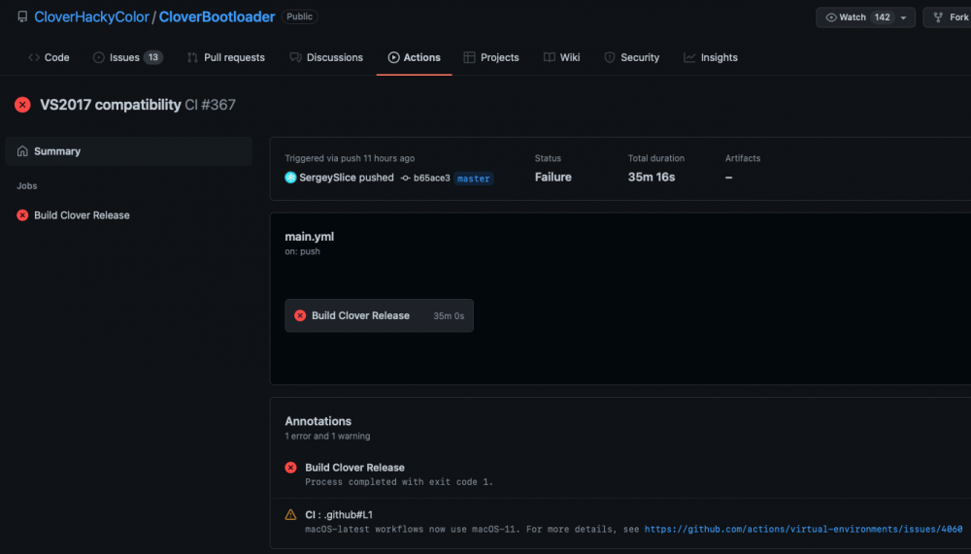
Task: Click the exit code 1 error message
Action: pyautogui.click(x=399, y=481)
